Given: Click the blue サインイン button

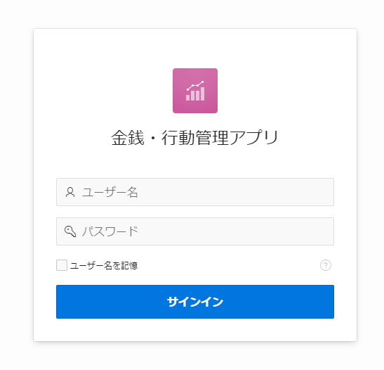Looking at the screenshot, I should coord(195,302).
